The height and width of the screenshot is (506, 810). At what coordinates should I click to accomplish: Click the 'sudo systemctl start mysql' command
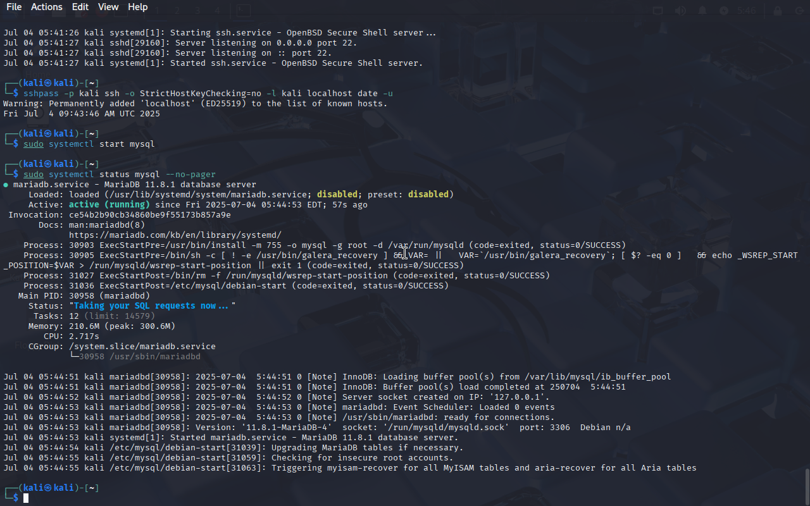89,144
